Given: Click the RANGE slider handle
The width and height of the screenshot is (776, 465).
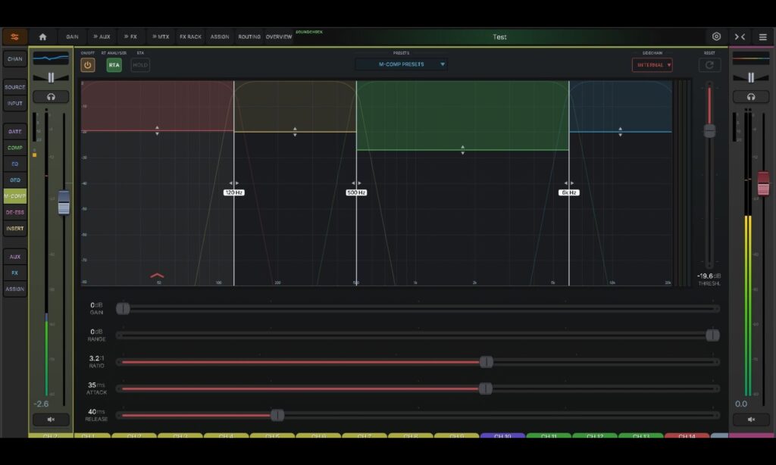Looking at the screenshot, I should pos(712,335).
